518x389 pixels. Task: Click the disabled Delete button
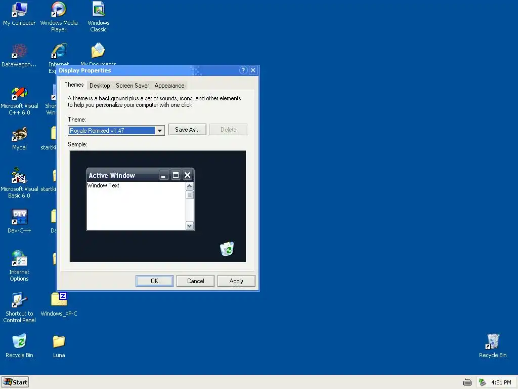coord(228,130)
